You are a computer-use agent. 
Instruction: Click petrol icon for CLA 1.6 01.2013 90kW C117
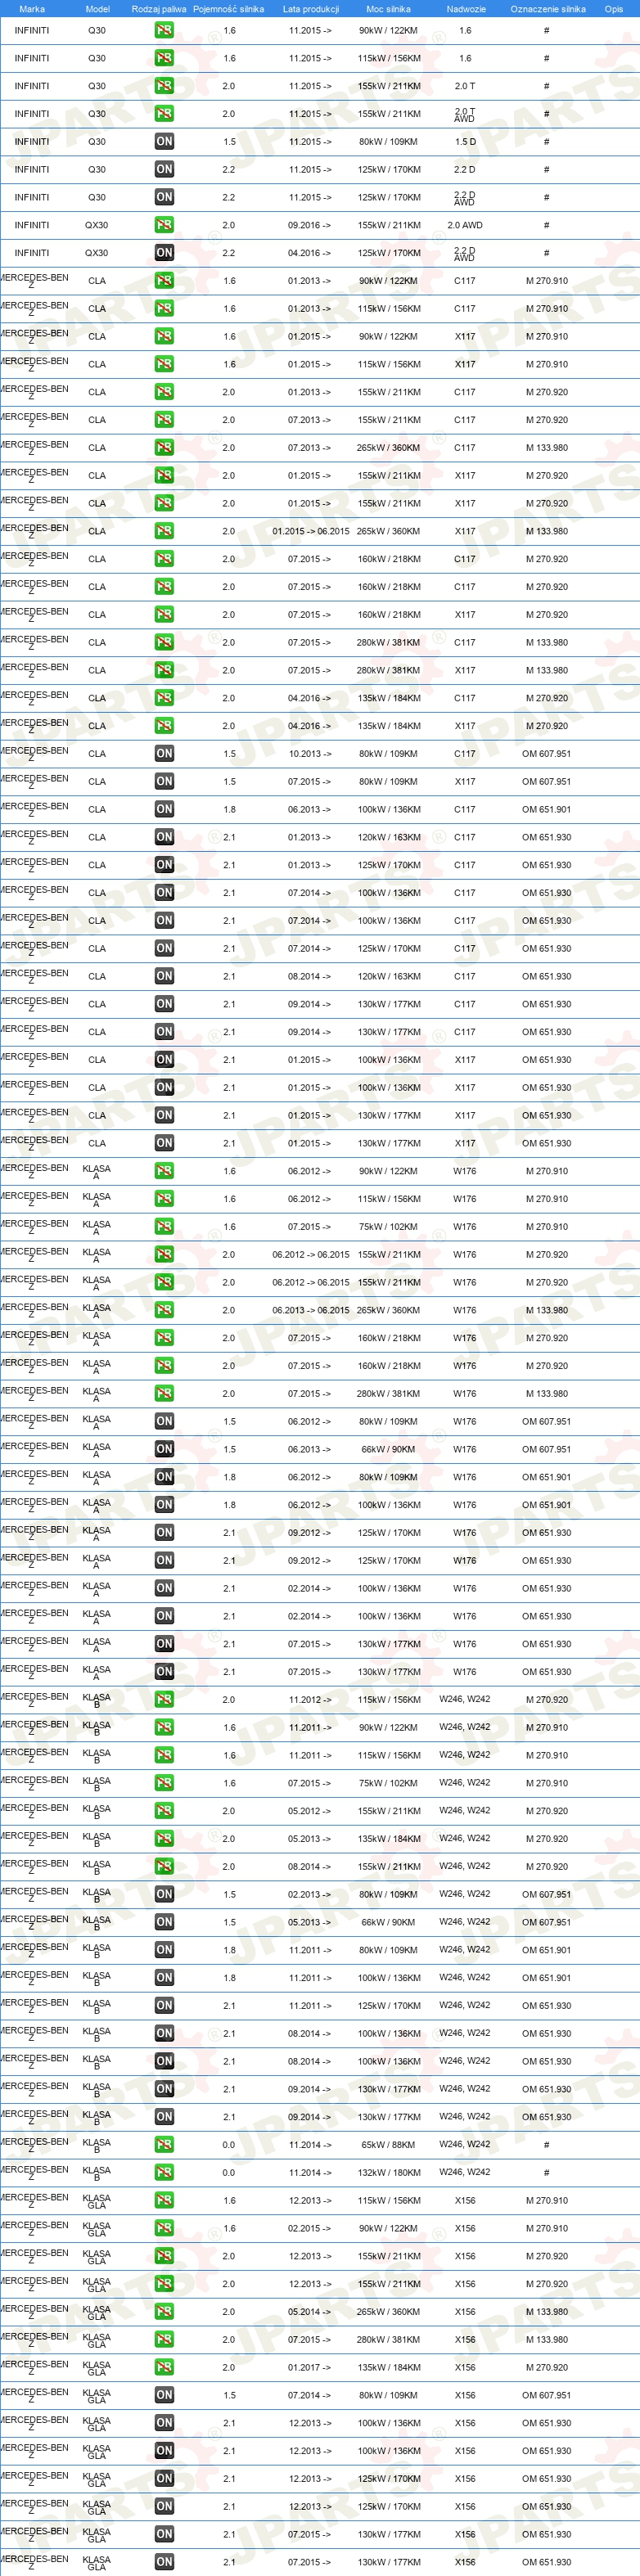point(164,281)
